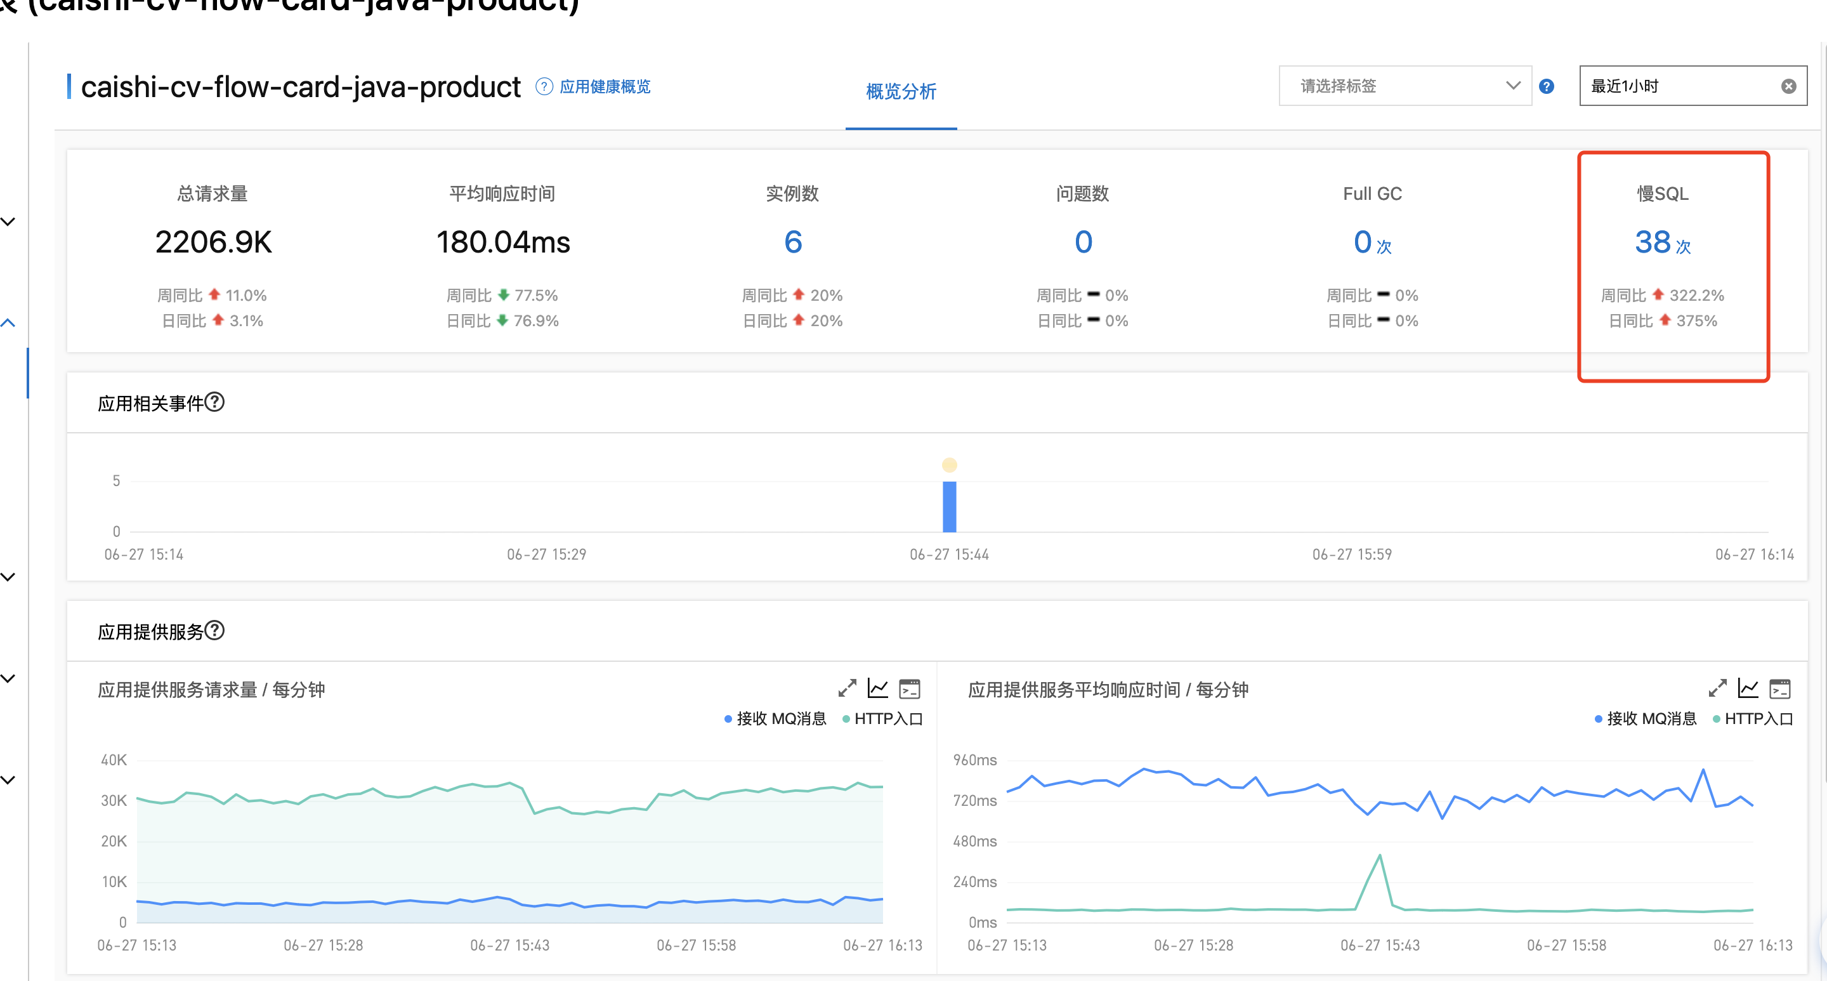Open the 应用健康概览 link

click(x=605, y=86)
